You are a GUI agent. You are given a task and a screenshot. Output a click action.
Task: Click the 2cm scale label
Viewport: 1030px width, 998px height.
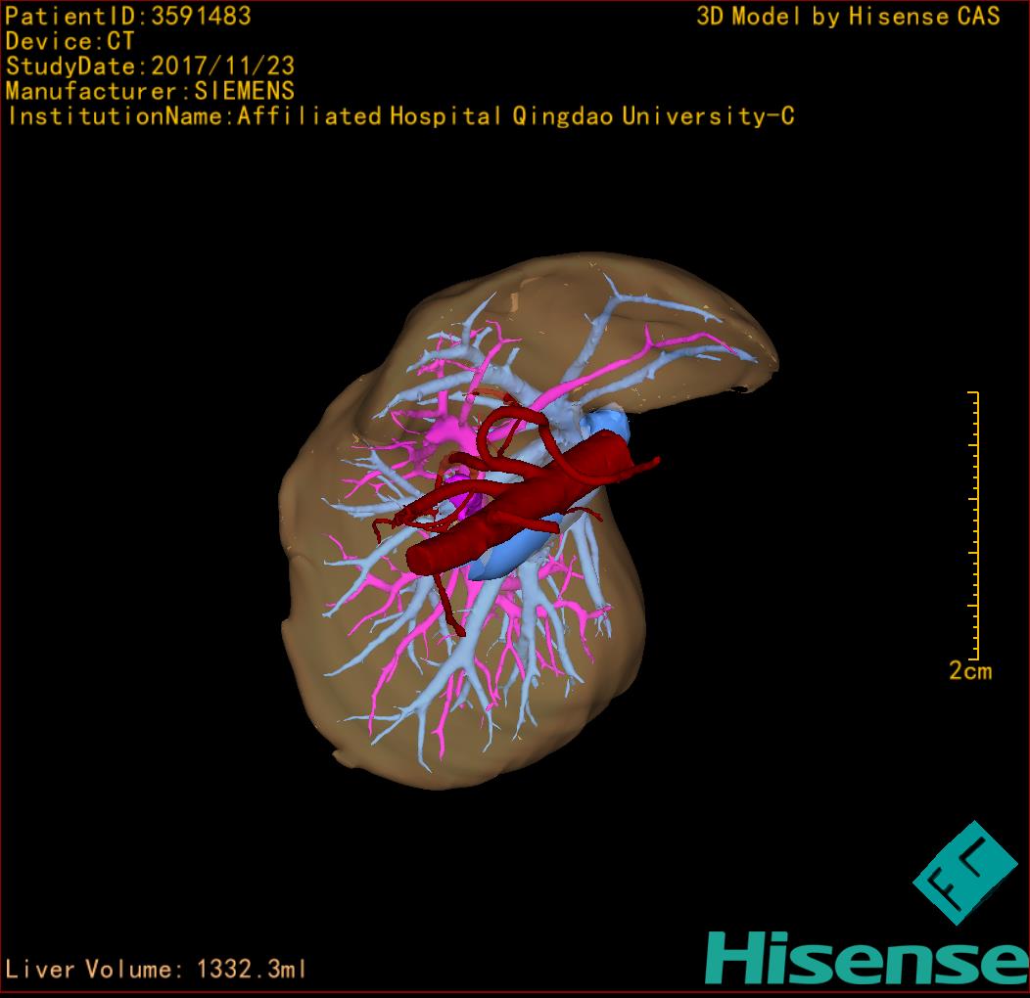[x=969, y=671]
